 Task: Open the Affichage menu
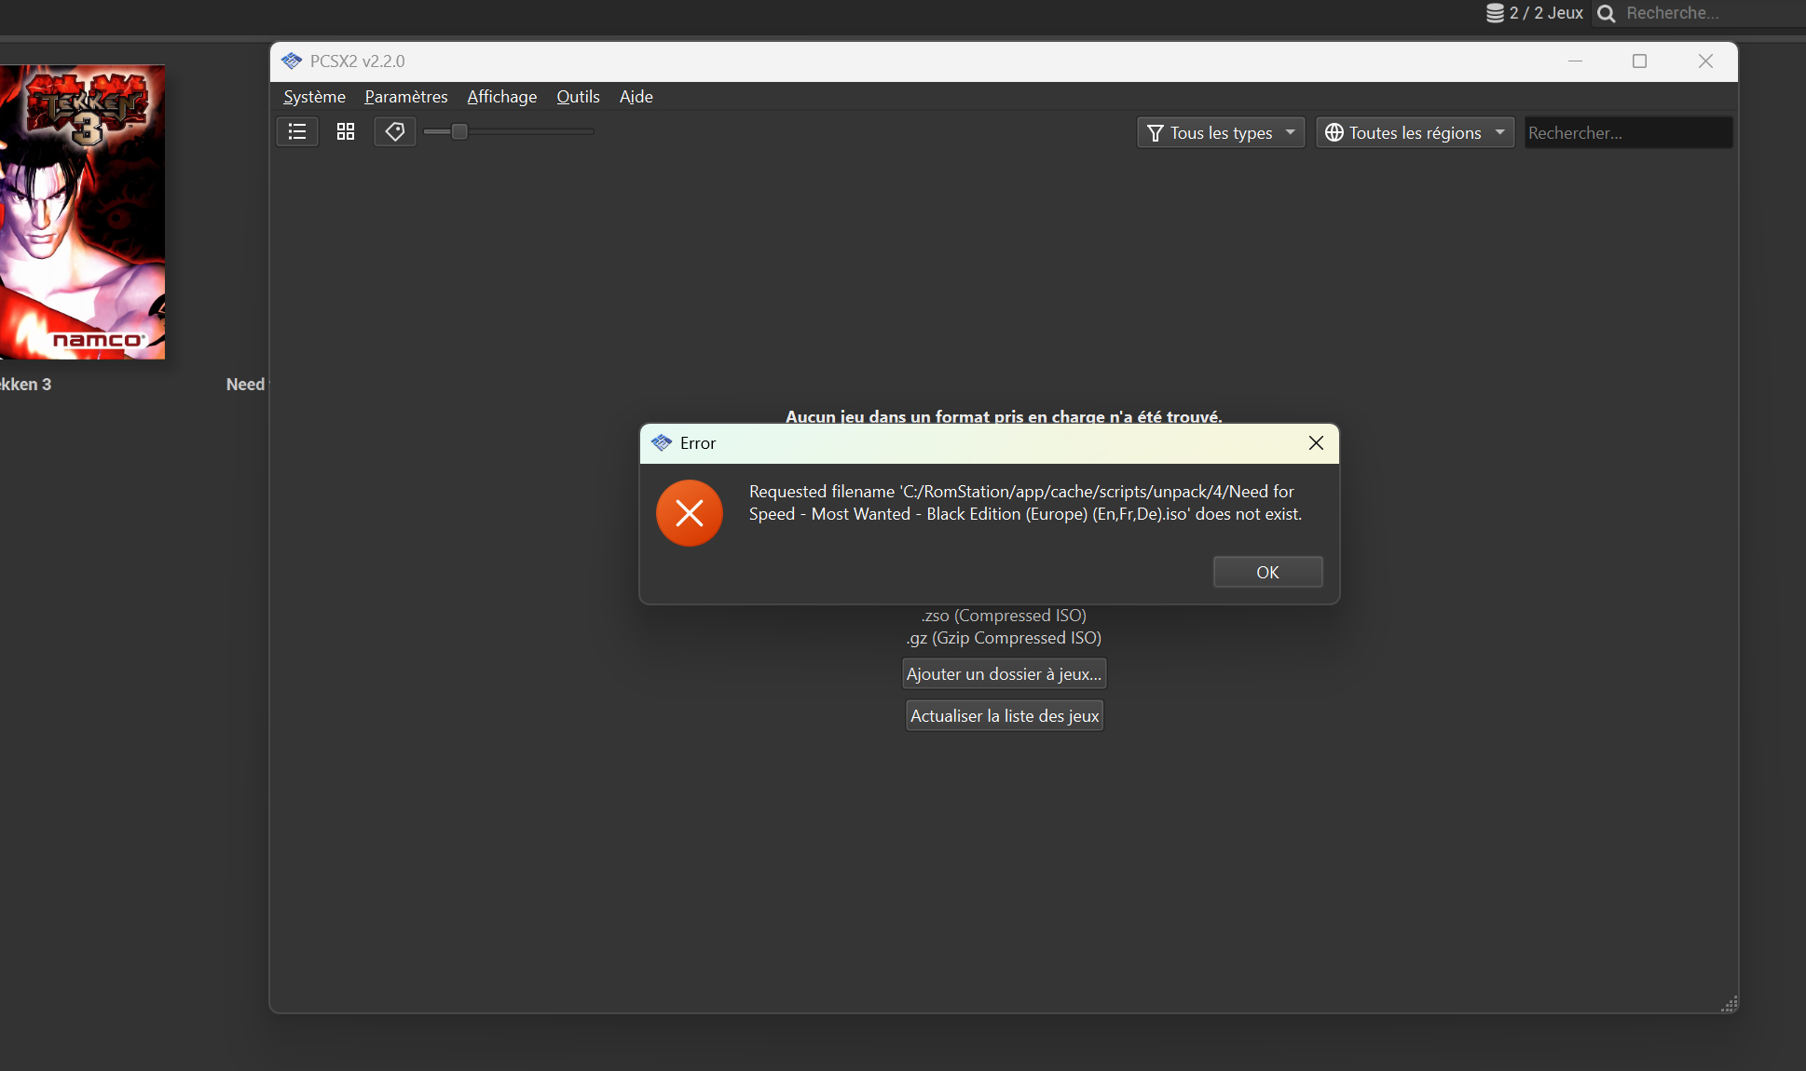point(502,97)
